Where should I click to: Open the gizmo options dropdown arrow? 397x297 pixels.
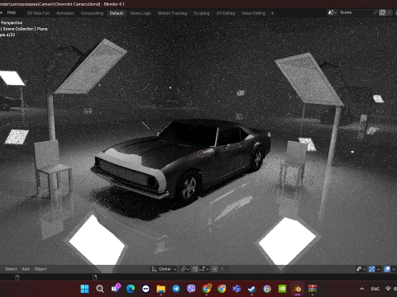coord(378,269)
